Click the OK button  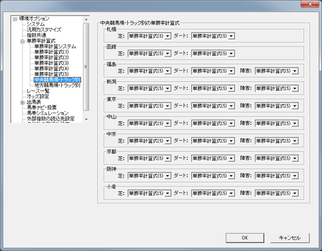tap(245, 237)
